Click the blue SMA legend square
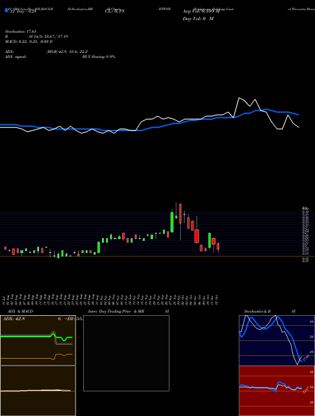The height and width of the screenshot is (416, 315). [x=6, y=10]
